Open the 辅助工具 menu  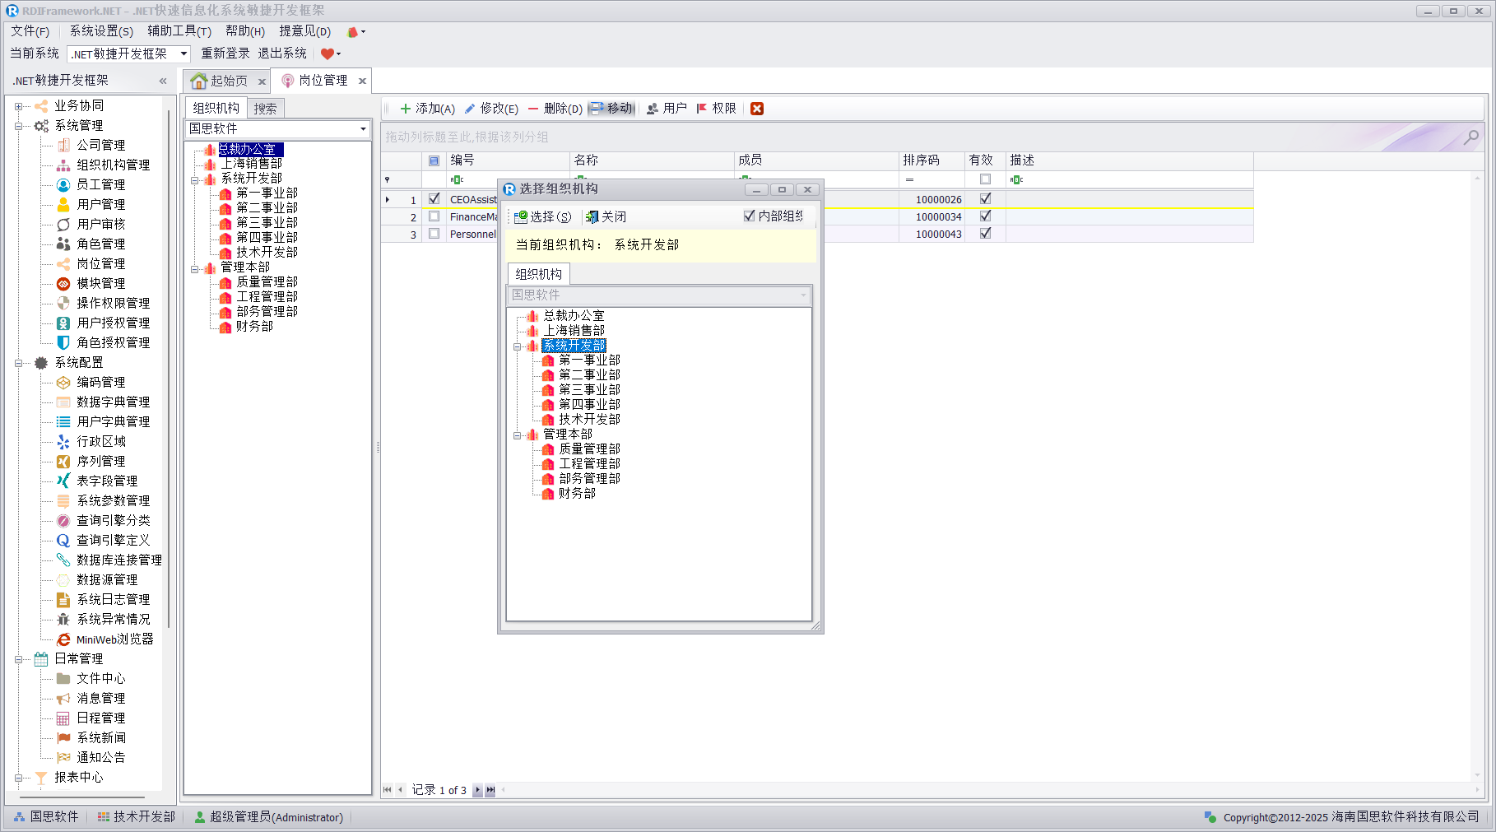tap(179, 31)
